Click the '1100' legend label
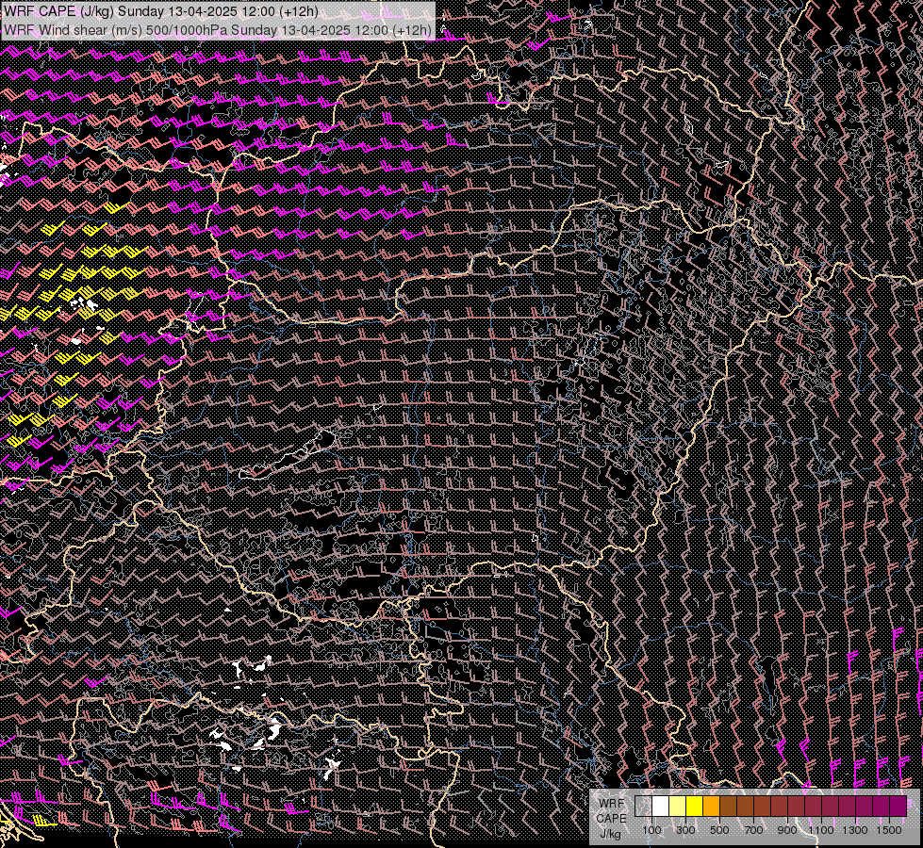923x848 pixels. (x=821, y=830)
